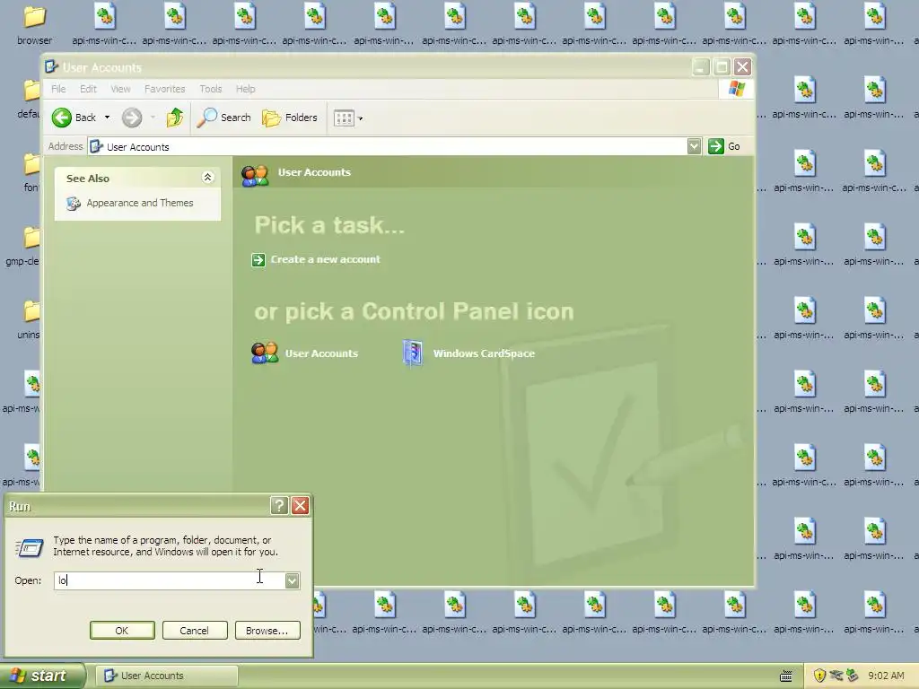
Task: Open the Back history dropdown arrow
Action: 107,118
